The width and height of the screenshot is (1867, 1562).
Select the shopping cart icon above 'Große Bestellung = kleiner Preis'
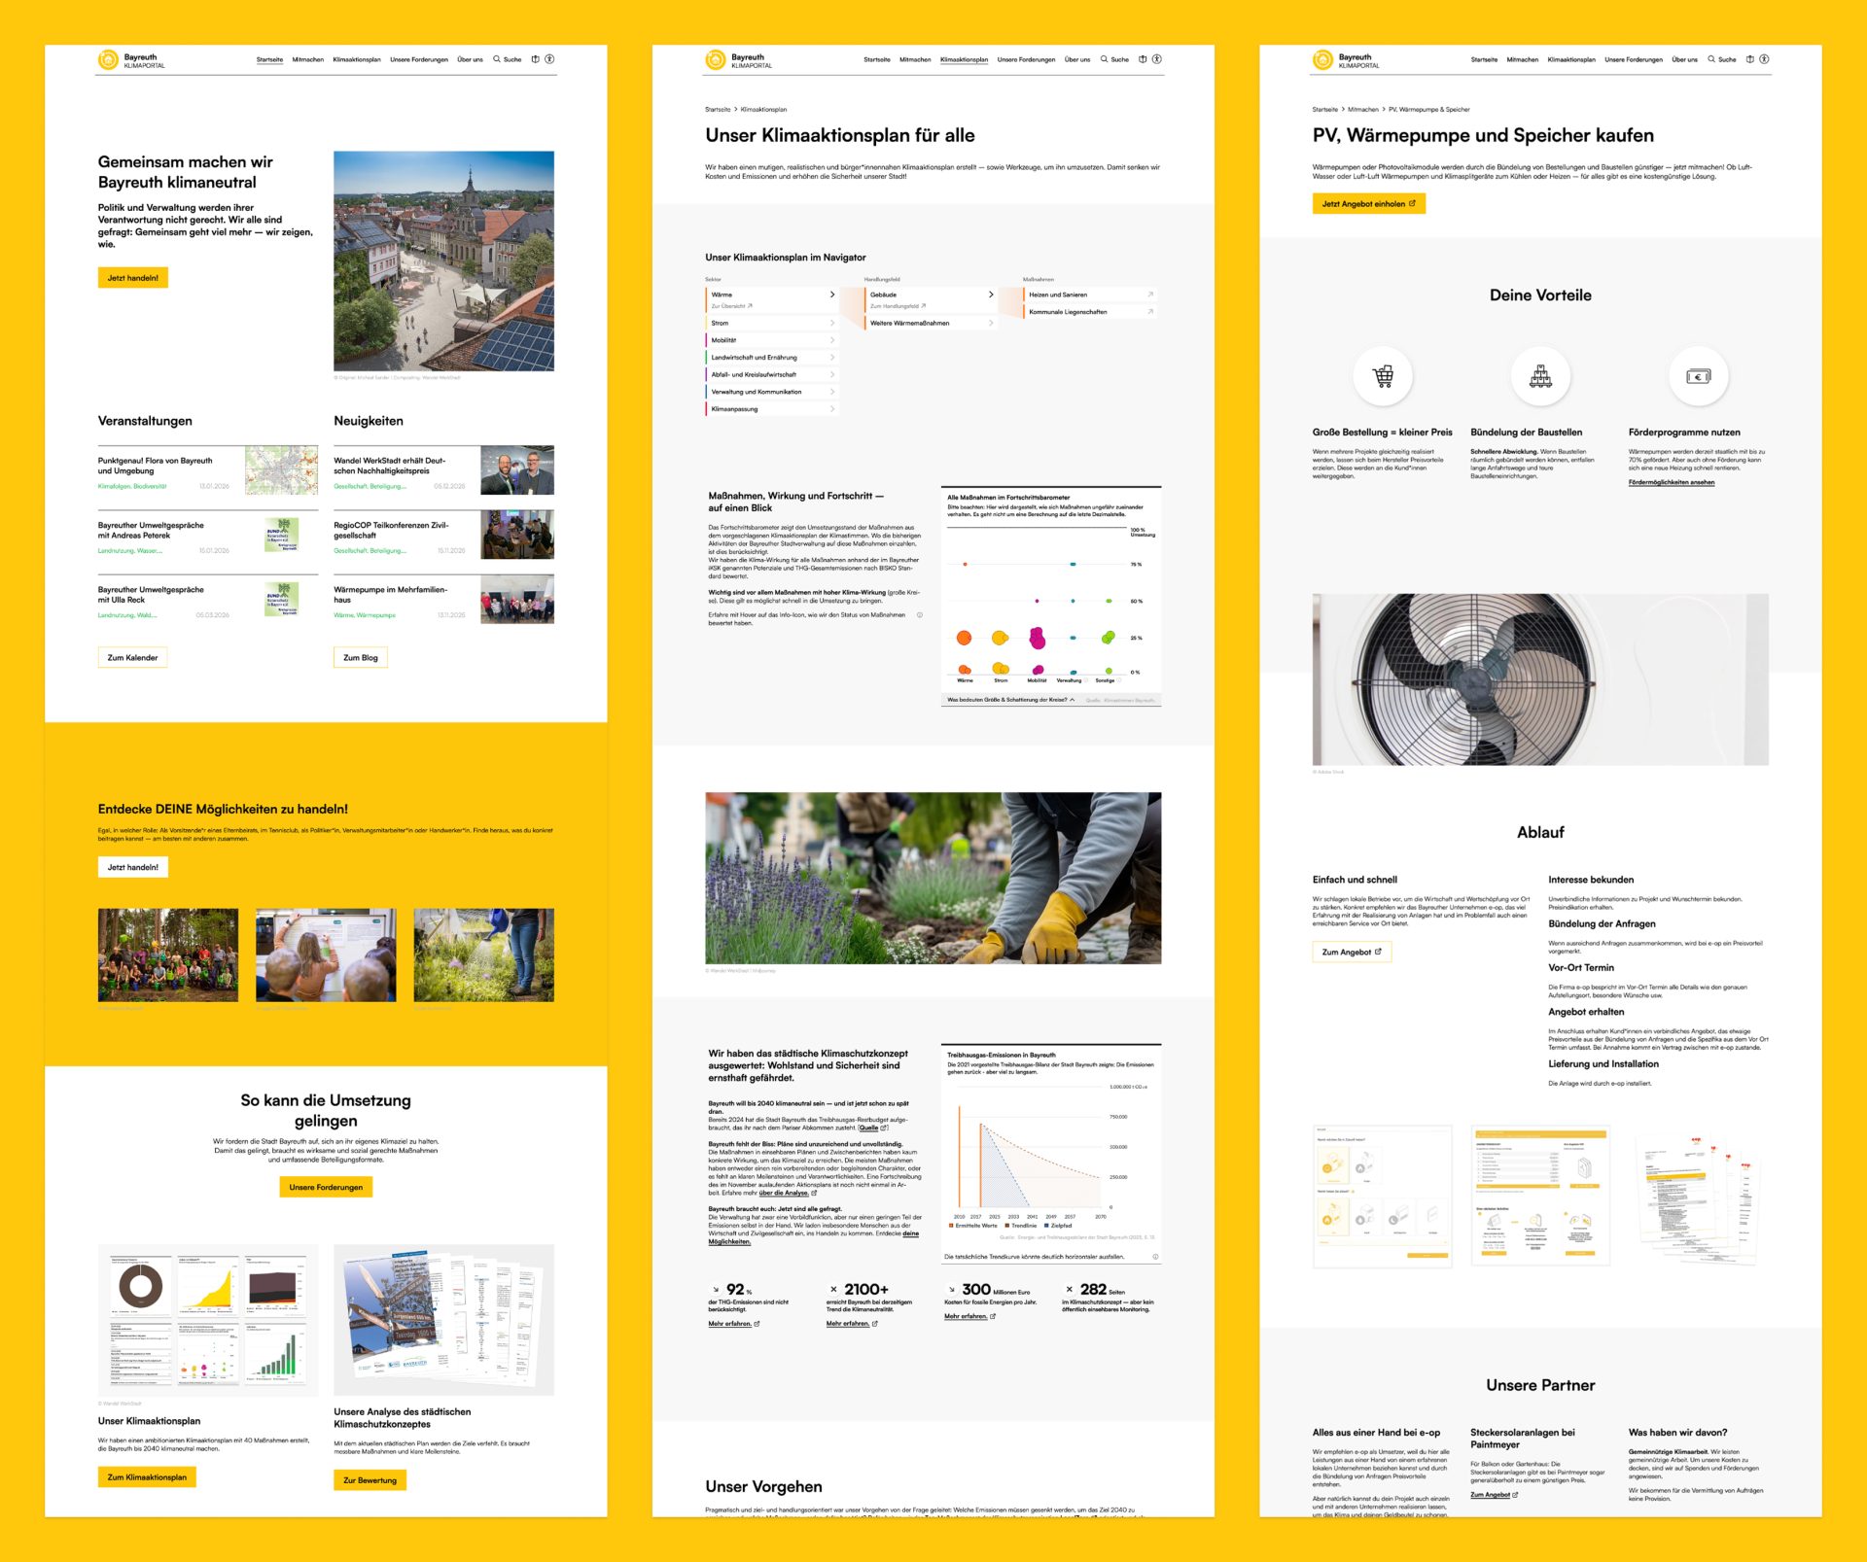(x=1382, y=376)
